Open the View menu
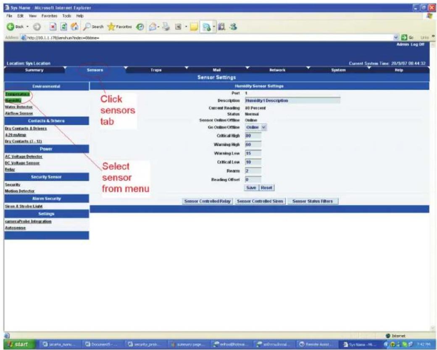 (x=33, y=16)
